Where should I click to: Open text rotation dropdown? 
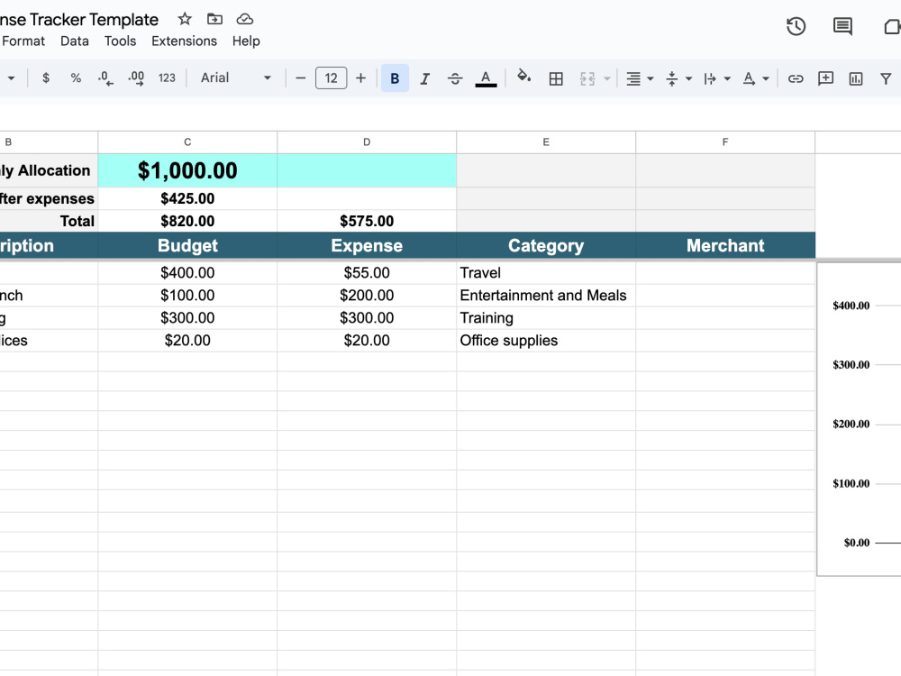755,78
